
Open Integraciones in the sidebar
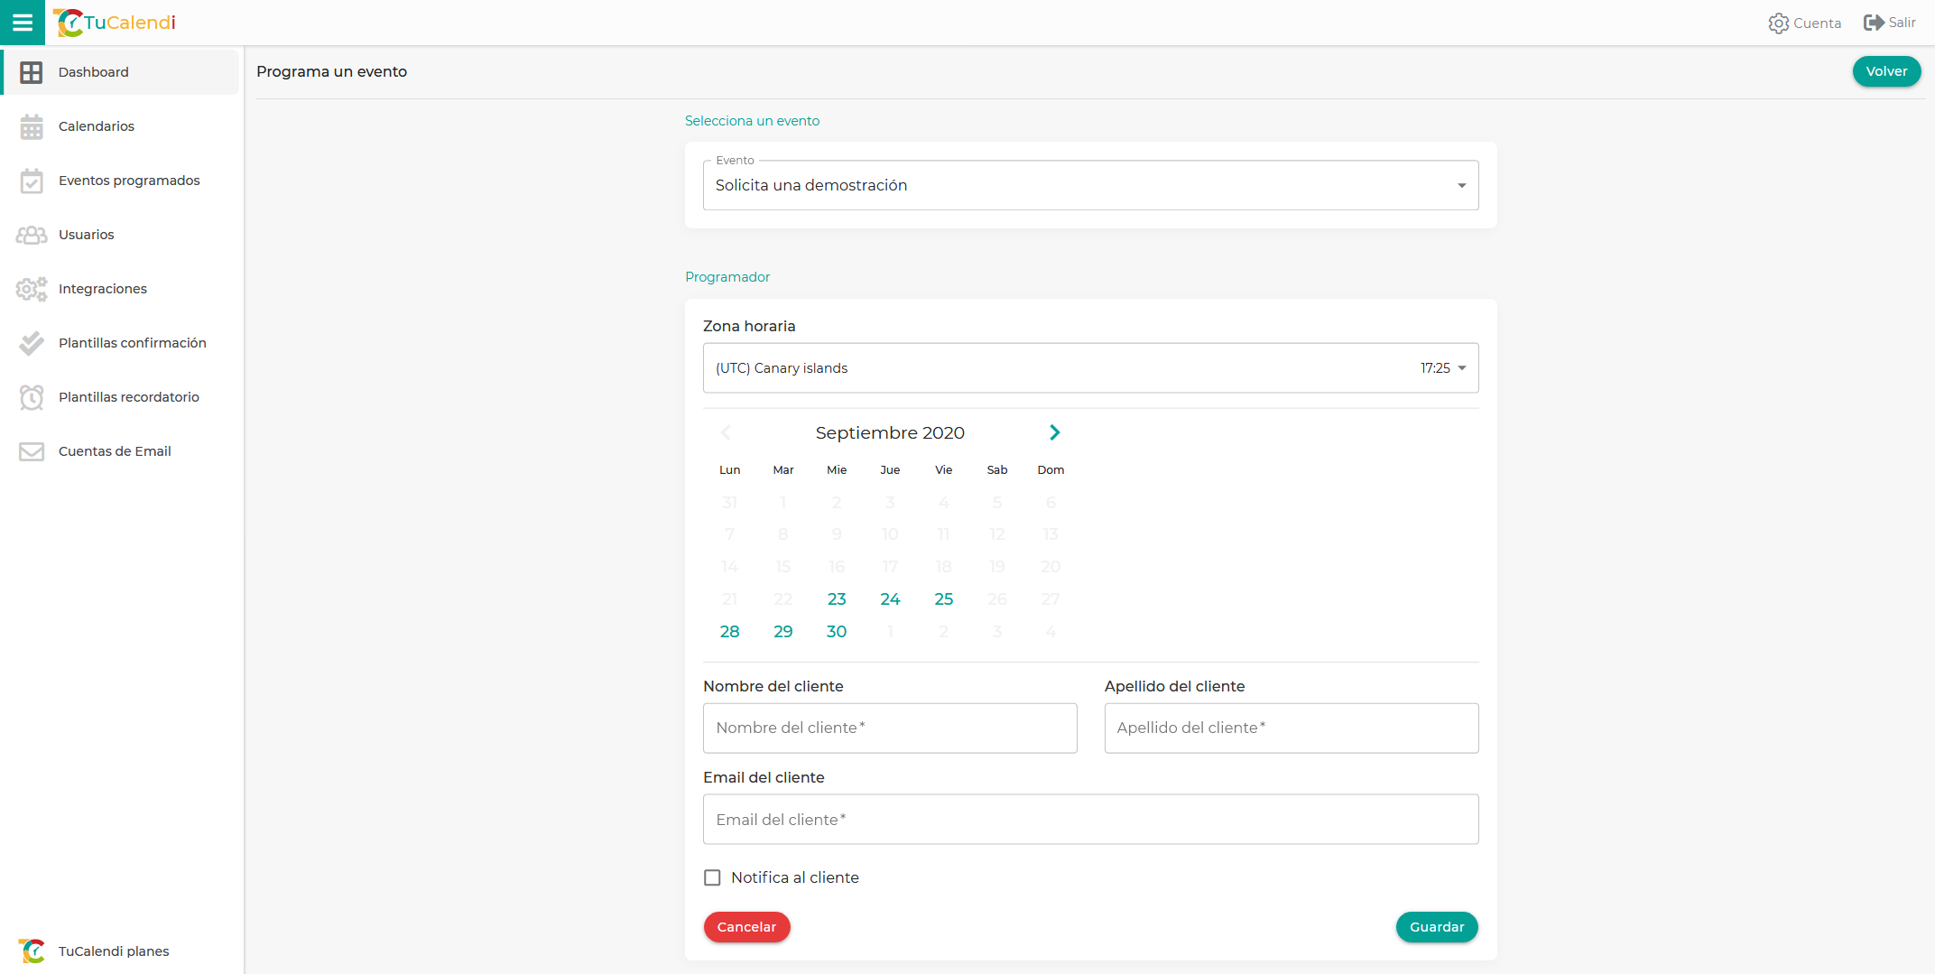point(121,289)
